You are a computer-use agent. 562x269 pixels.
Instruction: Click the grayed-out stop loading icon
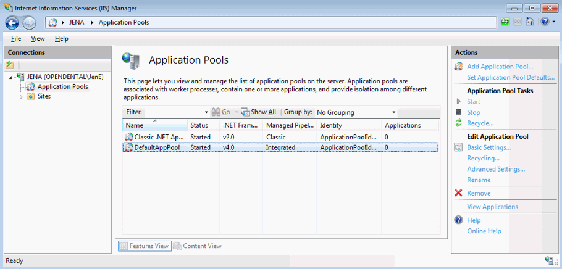517,22
